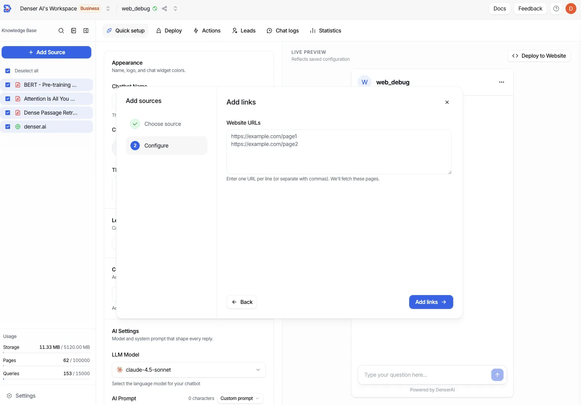Uncheck the BERT - Pre-training source
This screenshot has width=581, height=405.
pos(8,85)
